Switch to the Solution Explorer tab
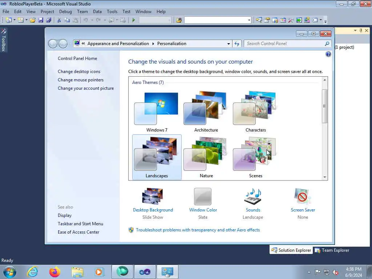This screenshot has width=372, height=279. pyautogui.click(x=291, y=250)
